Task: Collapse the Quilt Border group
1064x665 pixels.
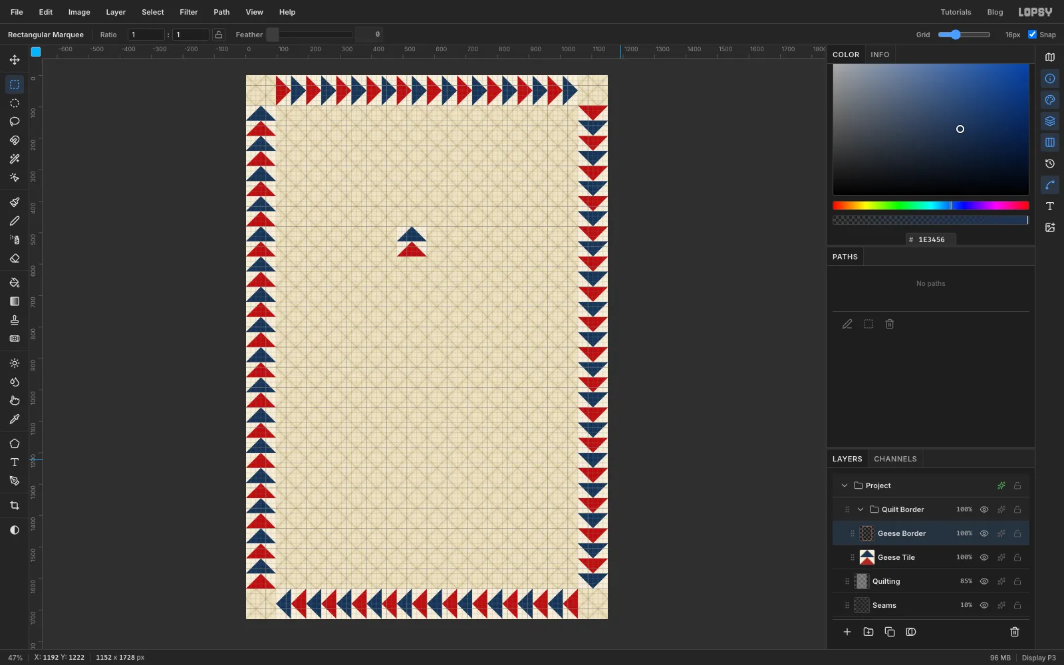Action: 861,509
